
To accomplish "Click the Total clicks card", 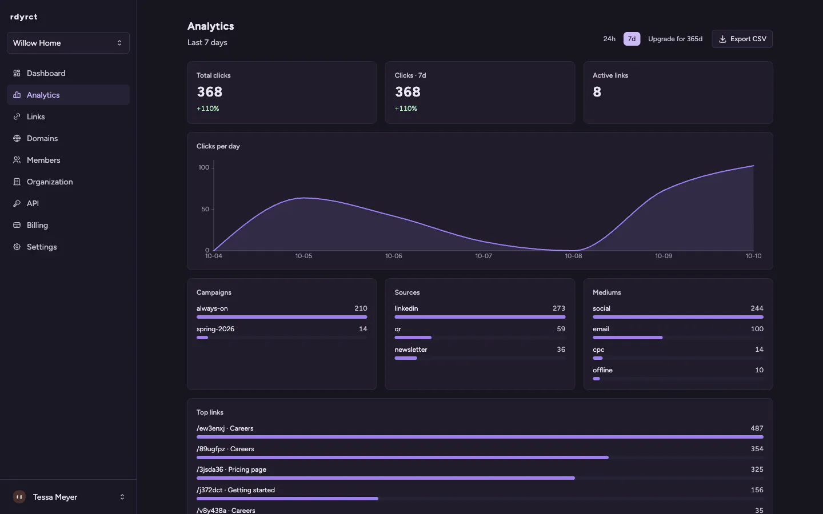I will point(282,93).
